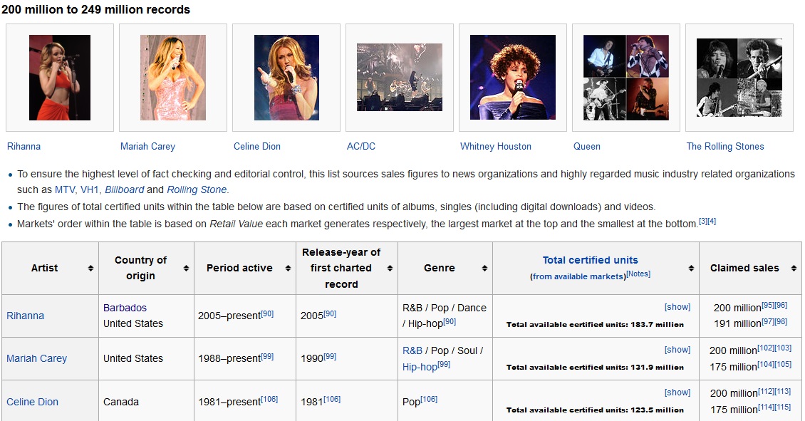Click the Hip-hop genre link for Mariah Carey
The image size is (805, 421).
click(x=418, y=367)
